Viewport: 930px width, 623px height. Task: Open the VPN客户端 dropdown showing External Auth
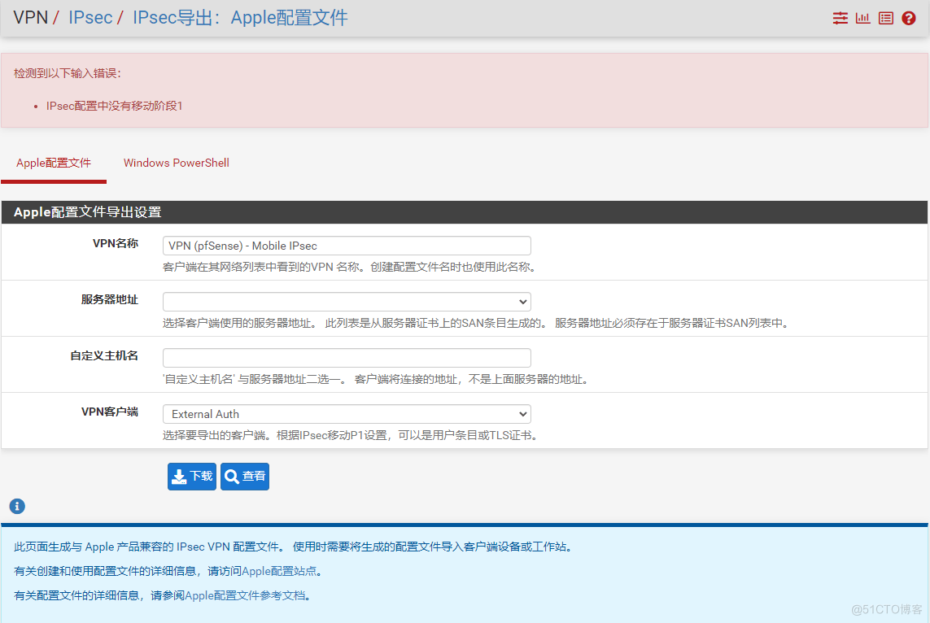coord(346,414)
